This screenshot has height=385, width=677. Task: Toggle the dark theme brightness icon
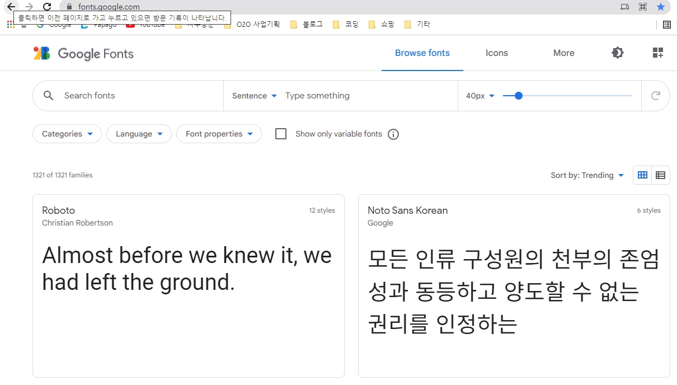coord(618,53)
